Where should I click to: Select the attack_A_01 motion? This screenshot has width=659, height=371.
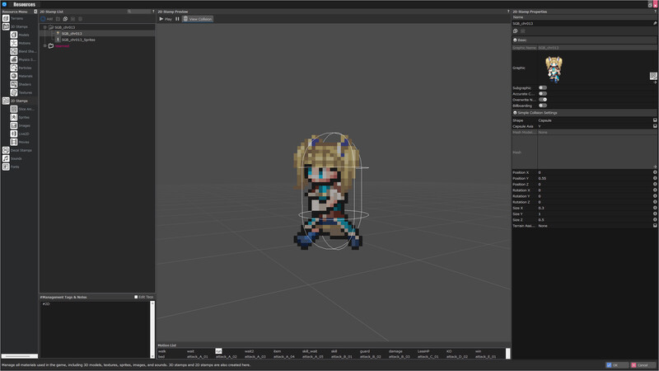pyautogui.click(x=197, y=357)
